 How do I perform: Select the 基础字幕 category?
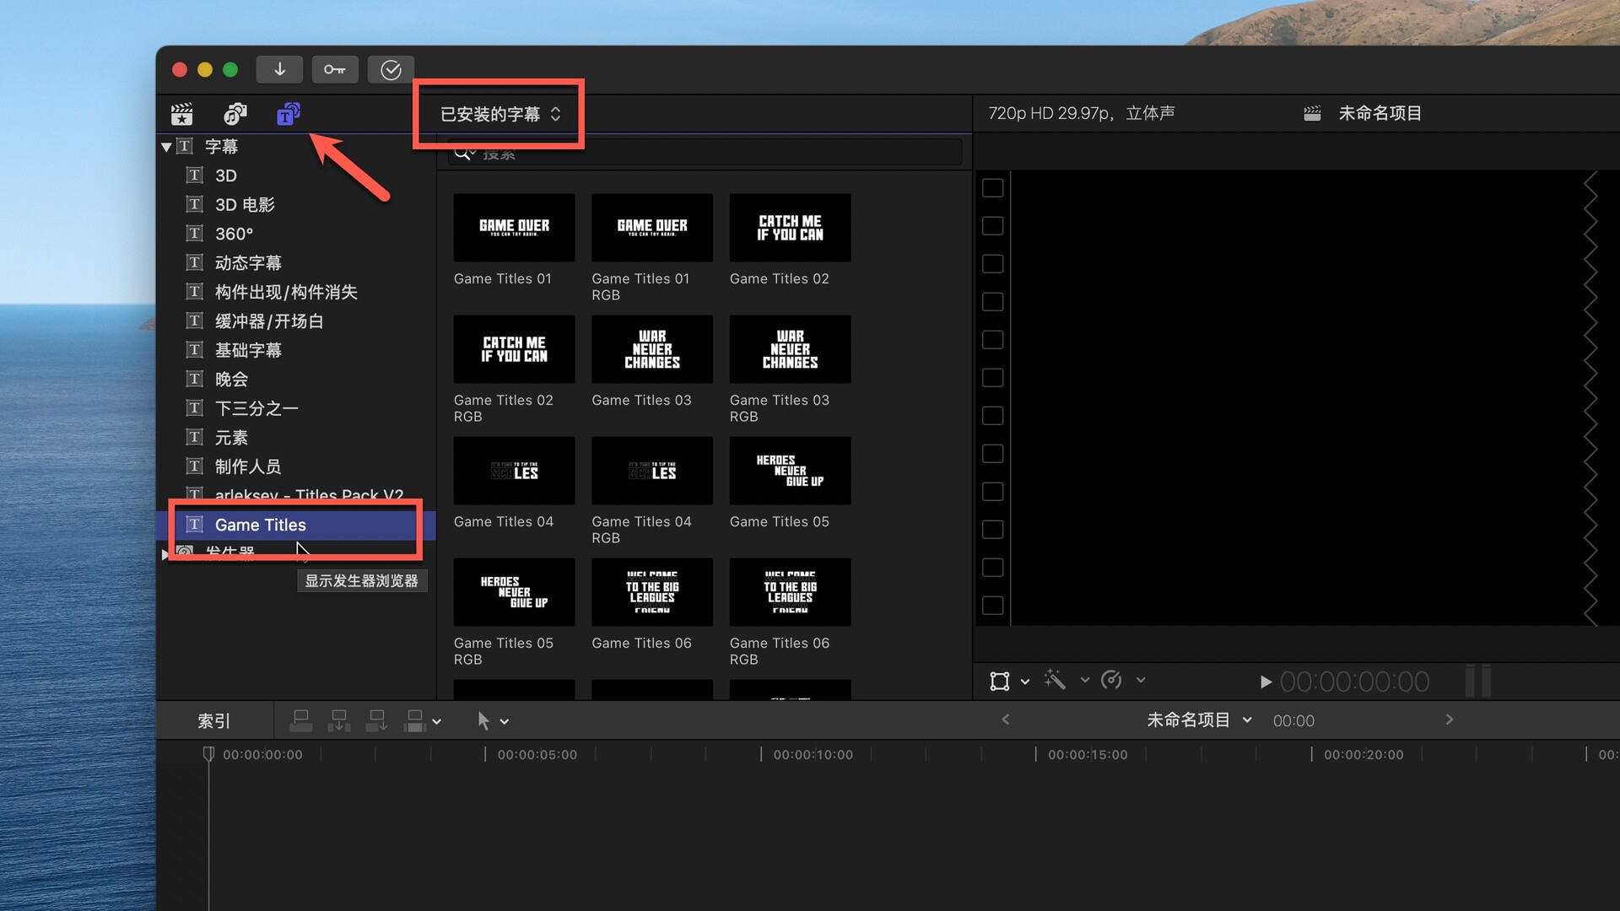pos(248,350)
